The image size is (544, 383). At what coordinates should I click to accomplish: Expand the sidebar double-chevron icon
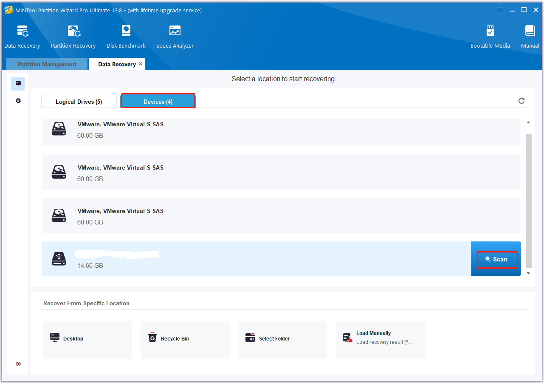[x=18, y=364]
